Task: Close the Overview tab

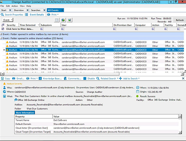Action: [x=27, y=10]
